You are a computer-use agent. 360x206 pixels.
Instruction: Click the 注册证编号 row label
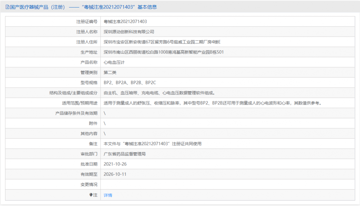click(x=87, y=22)
